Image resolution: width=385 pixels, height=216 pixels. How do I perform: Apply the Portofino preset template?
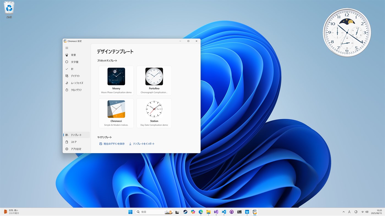click(154, 80)
